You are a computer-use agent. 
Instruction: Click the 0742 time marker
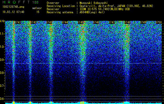(x=33, y=22)
